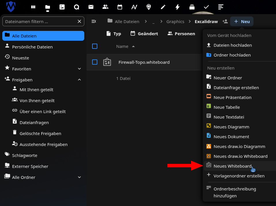
Task: Choose Dateien hochladen from menu
Action: point(240,45)
